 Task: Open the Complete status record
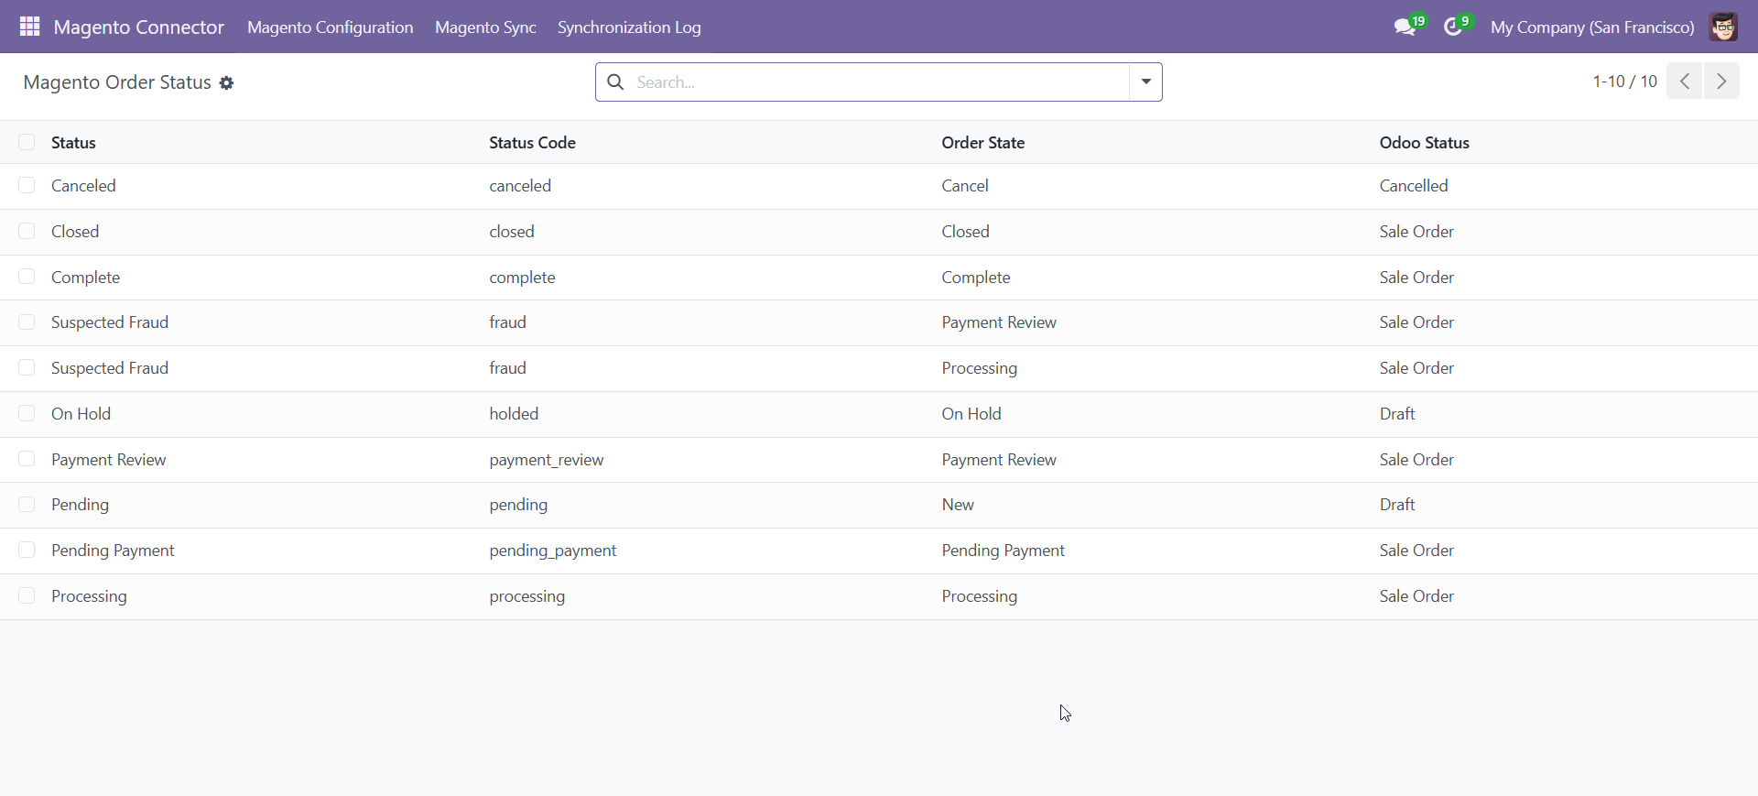[85, 278]
